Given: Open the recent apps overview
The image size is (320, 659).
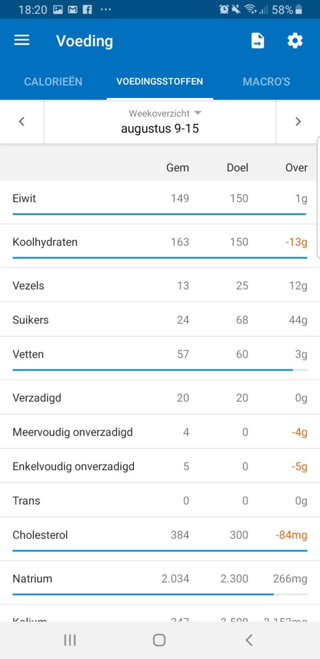Looking at the screenshot, I should tap(70, 639).
